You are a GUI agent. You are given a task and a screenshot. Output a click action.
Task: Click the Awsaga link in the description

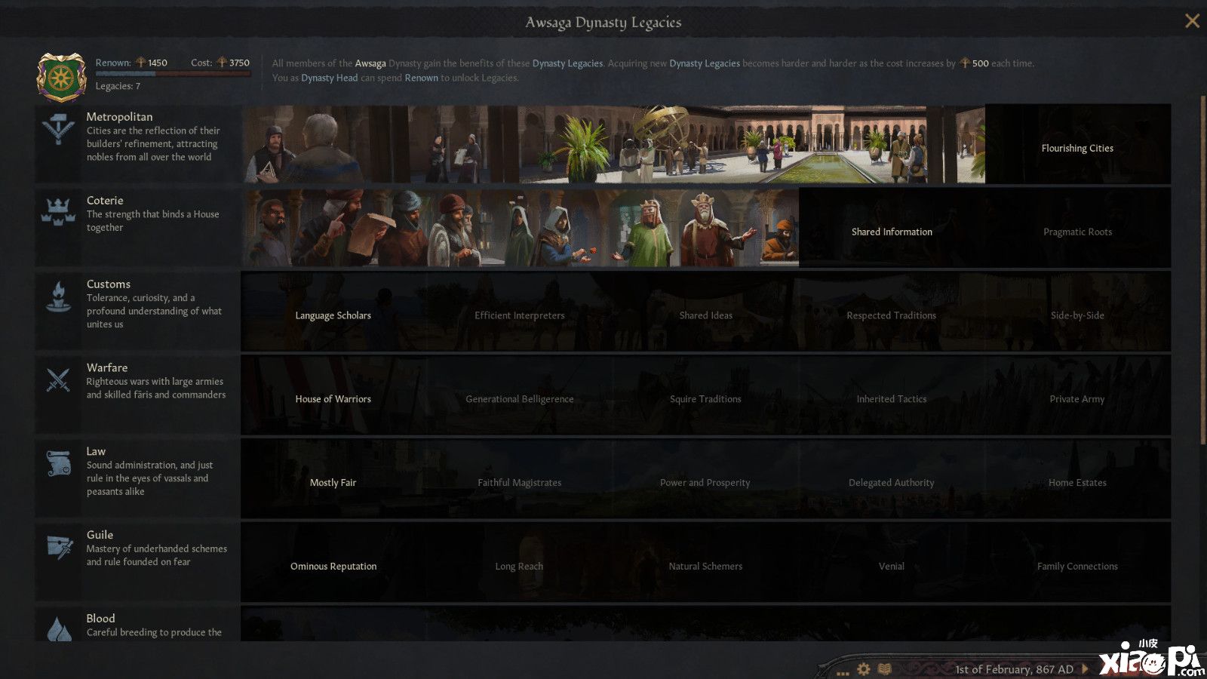[370, 63]
